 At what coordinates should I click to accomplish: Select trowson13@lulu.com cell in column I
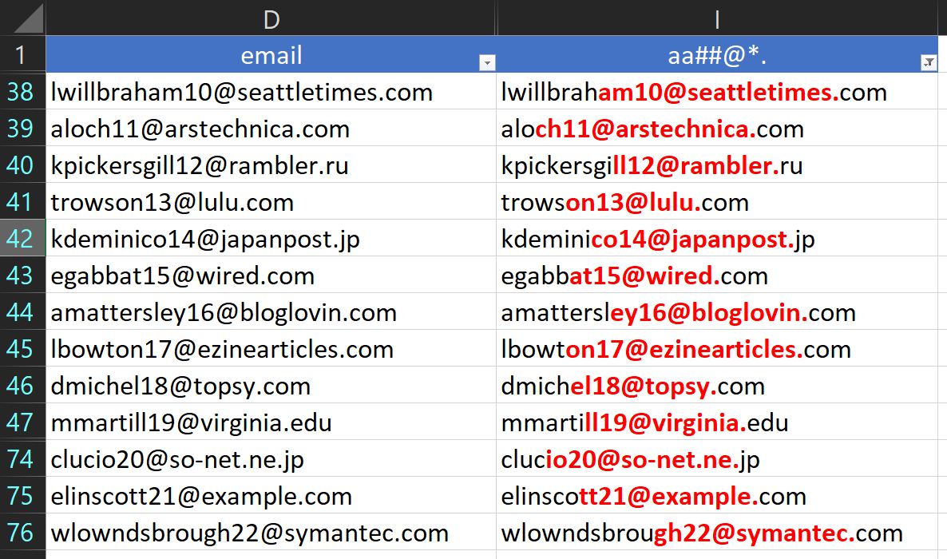point(625,202)
